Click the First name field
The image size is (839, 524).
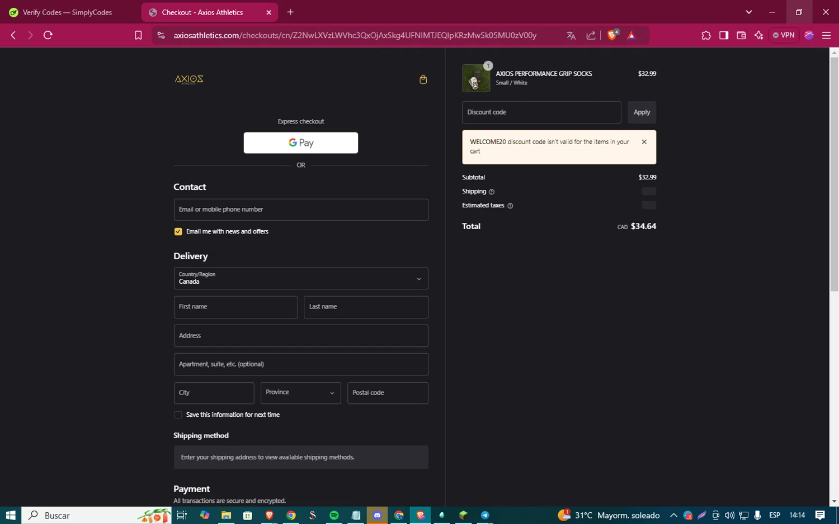[235, 307]
